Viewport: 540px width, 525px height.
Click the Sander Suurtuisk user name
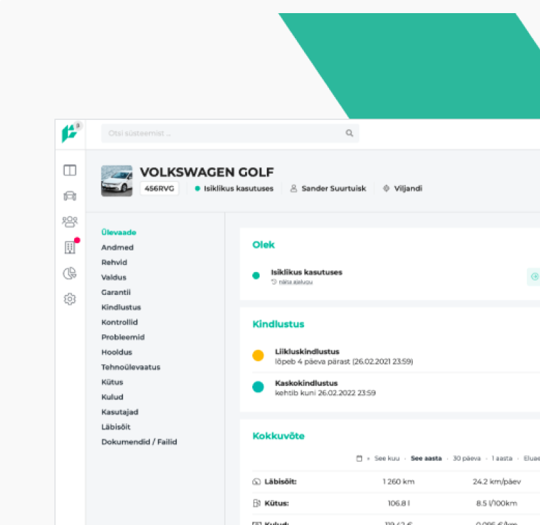click(334, 188)
